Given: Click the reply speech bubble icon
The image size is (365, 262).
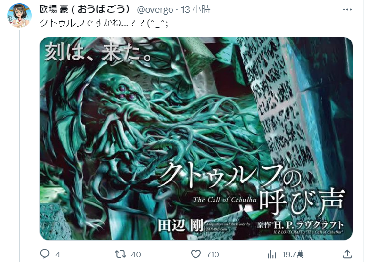Looking at the screenshot, I should point(44,254).
